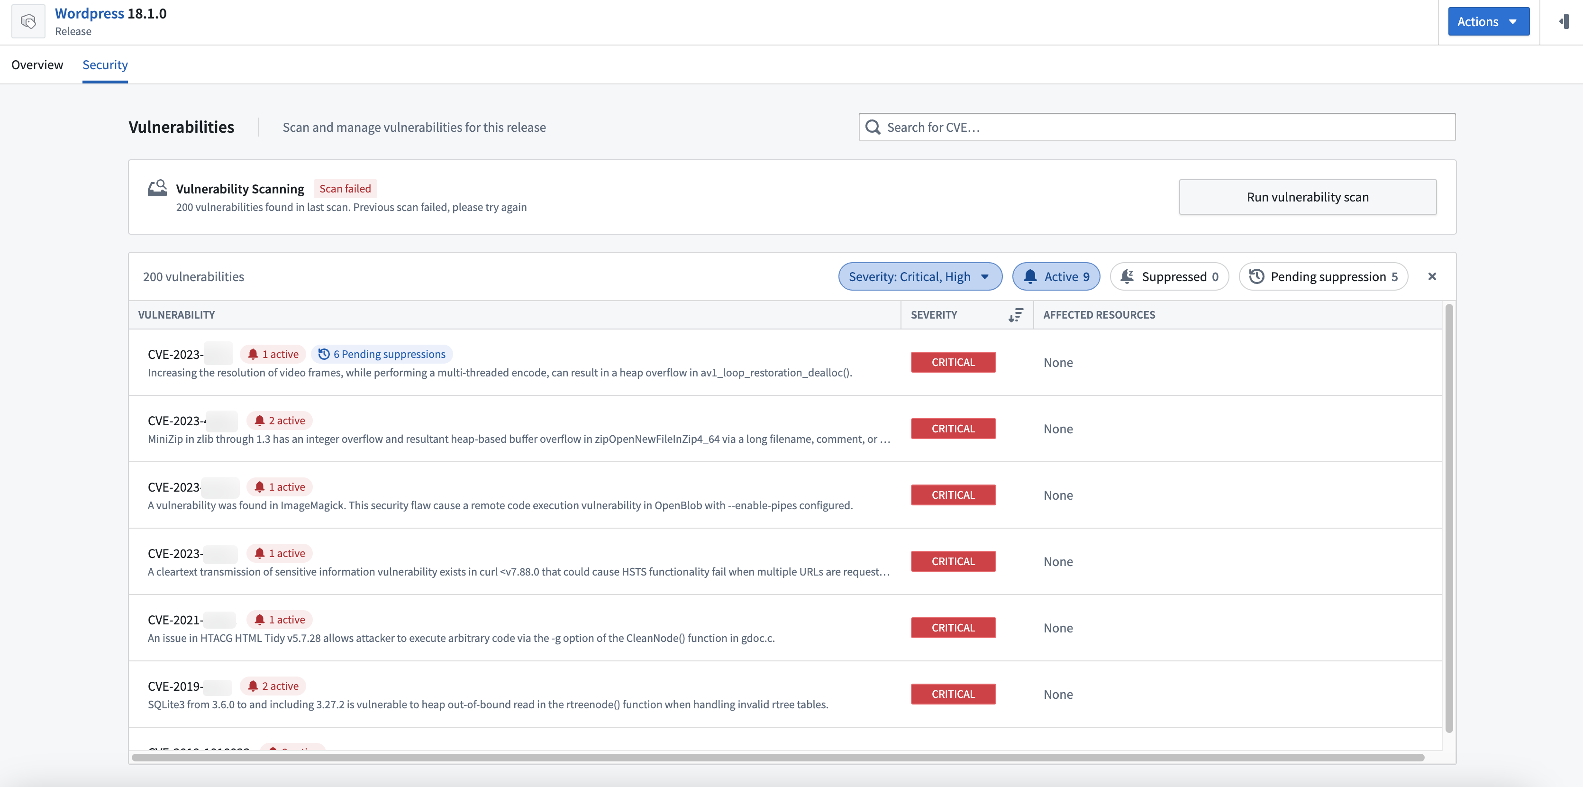Sort by severity column icon
Screen dimensions: 1583x787
tap(1016, 315)
